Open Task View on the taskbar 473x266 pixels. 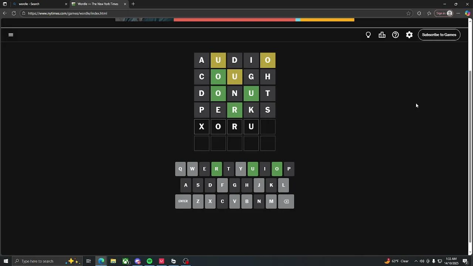(x=89, y=261)
